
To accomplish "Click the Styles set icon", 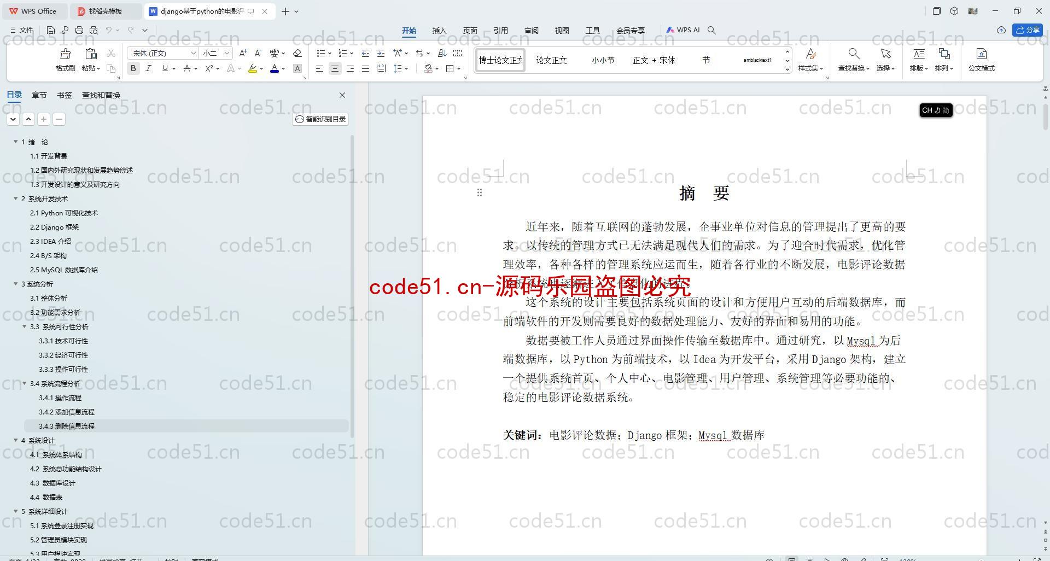I will (810, 54).
